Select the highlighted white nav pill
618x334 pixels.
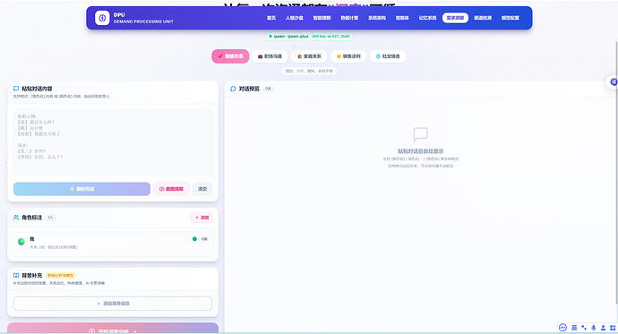point(455,18)
